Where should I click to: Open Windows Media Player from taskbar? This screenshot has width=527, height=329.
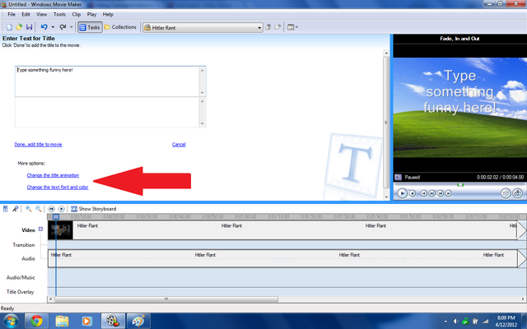[x=87, y=321]
